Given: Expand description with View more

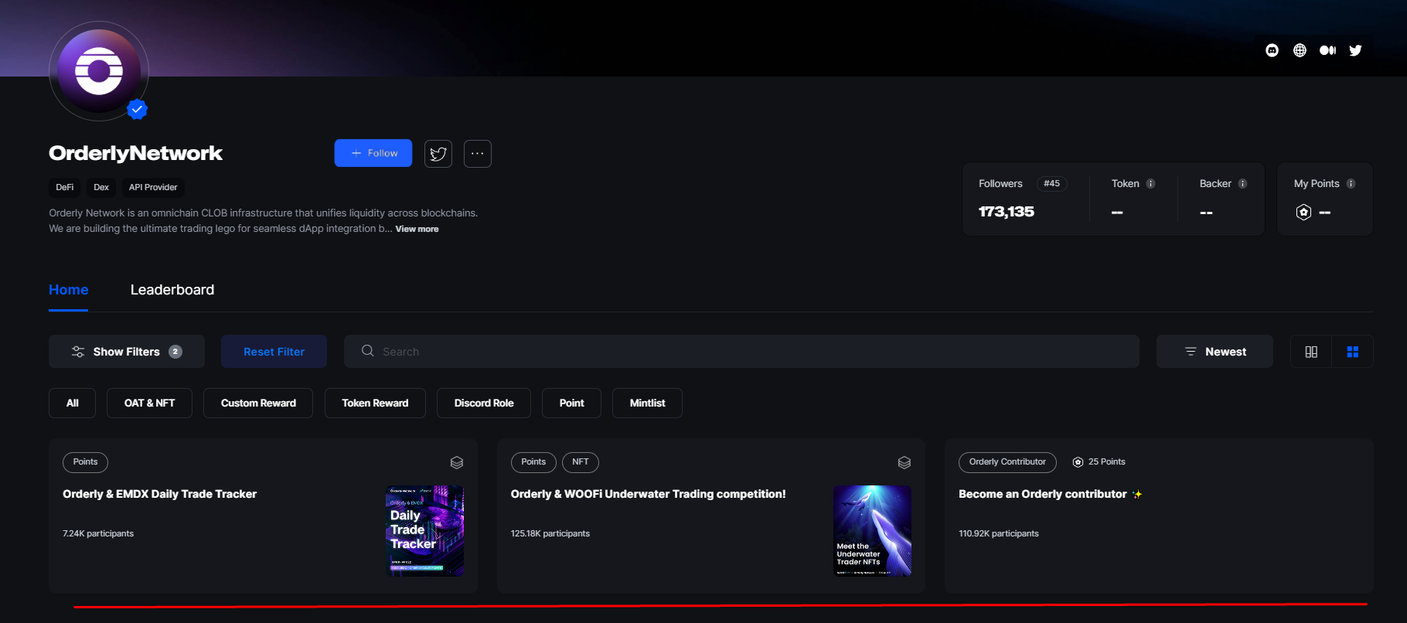Looking at the screenshot, I should 417,229.
